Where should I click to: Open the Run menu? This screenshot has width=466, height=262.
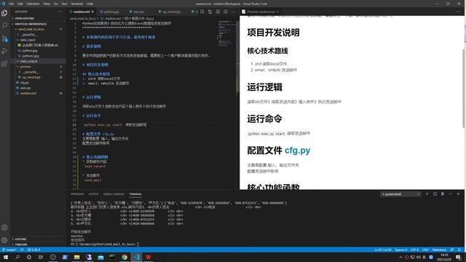(64, 4)
